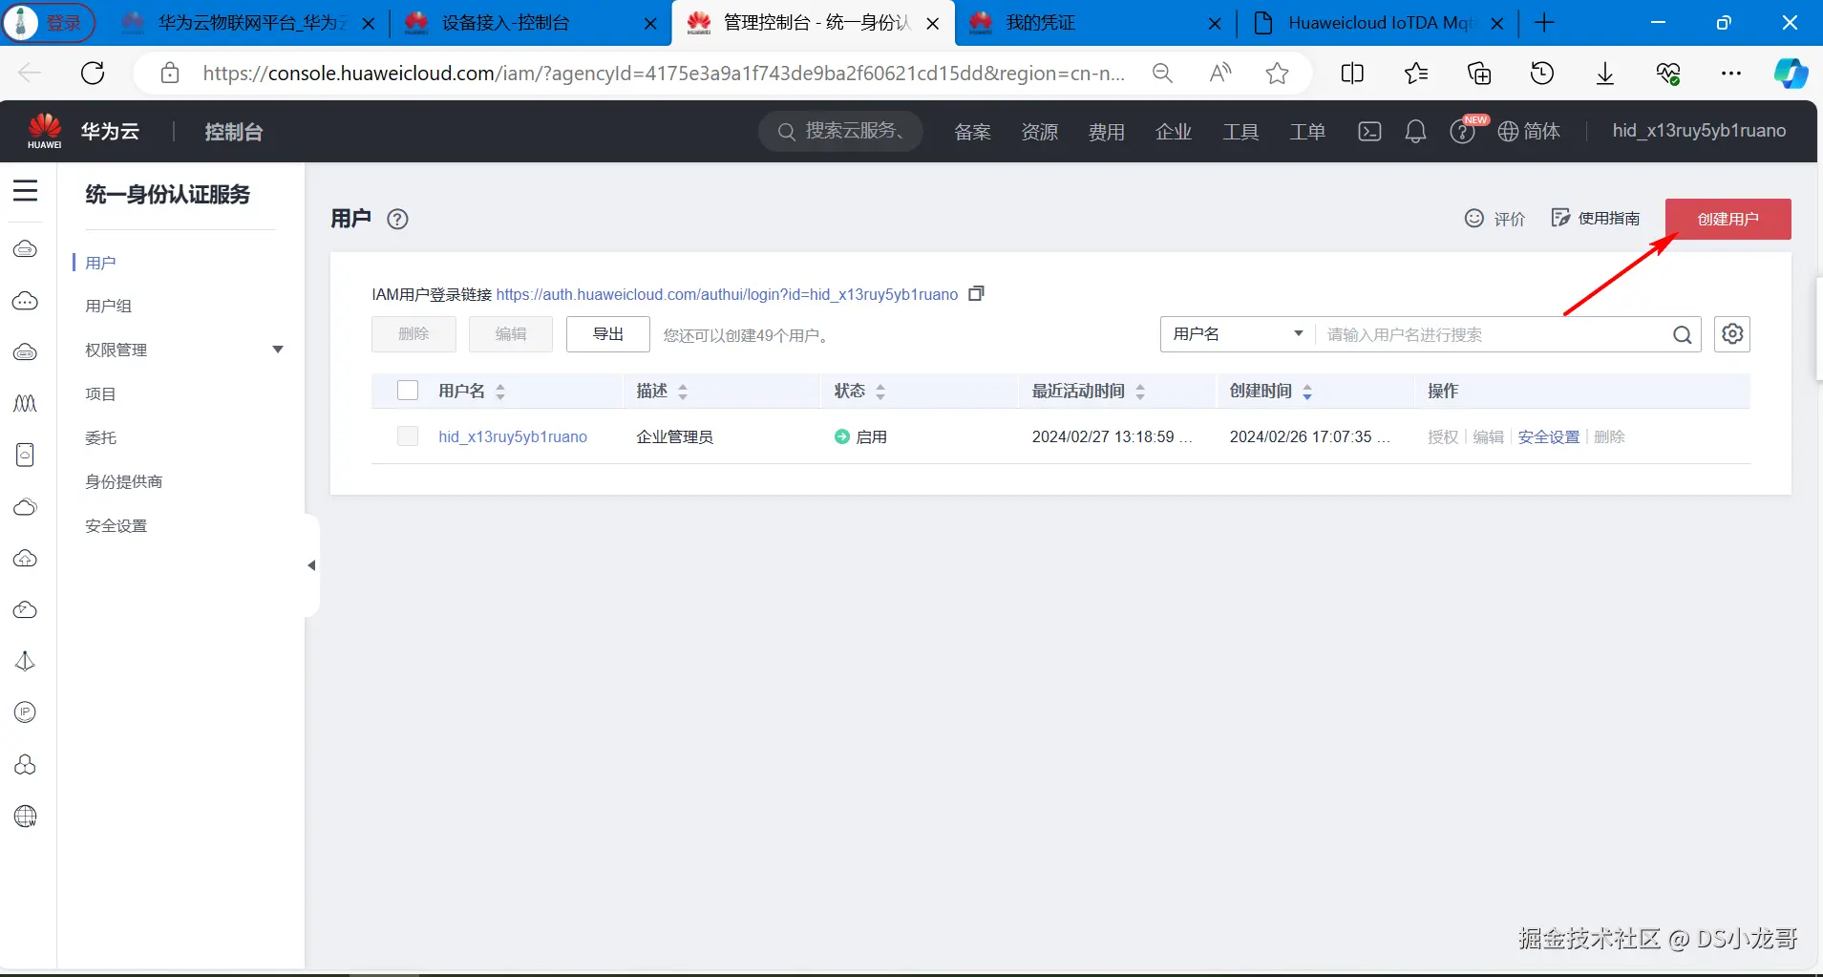The height and width of the screenshot is (977, 1823).
Task: Select 用户 in left navigation
Action: (x=100, y=263)
